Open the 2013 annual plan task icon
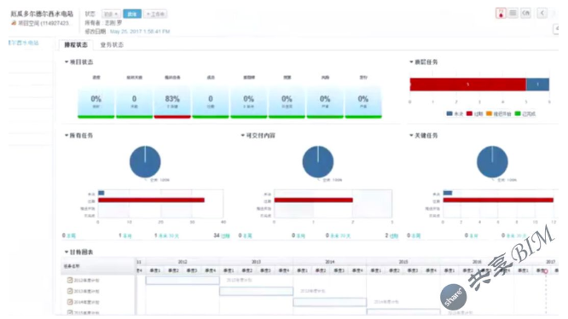The width and height of the screenshot is (568, 319). click(x=70, y=291)
